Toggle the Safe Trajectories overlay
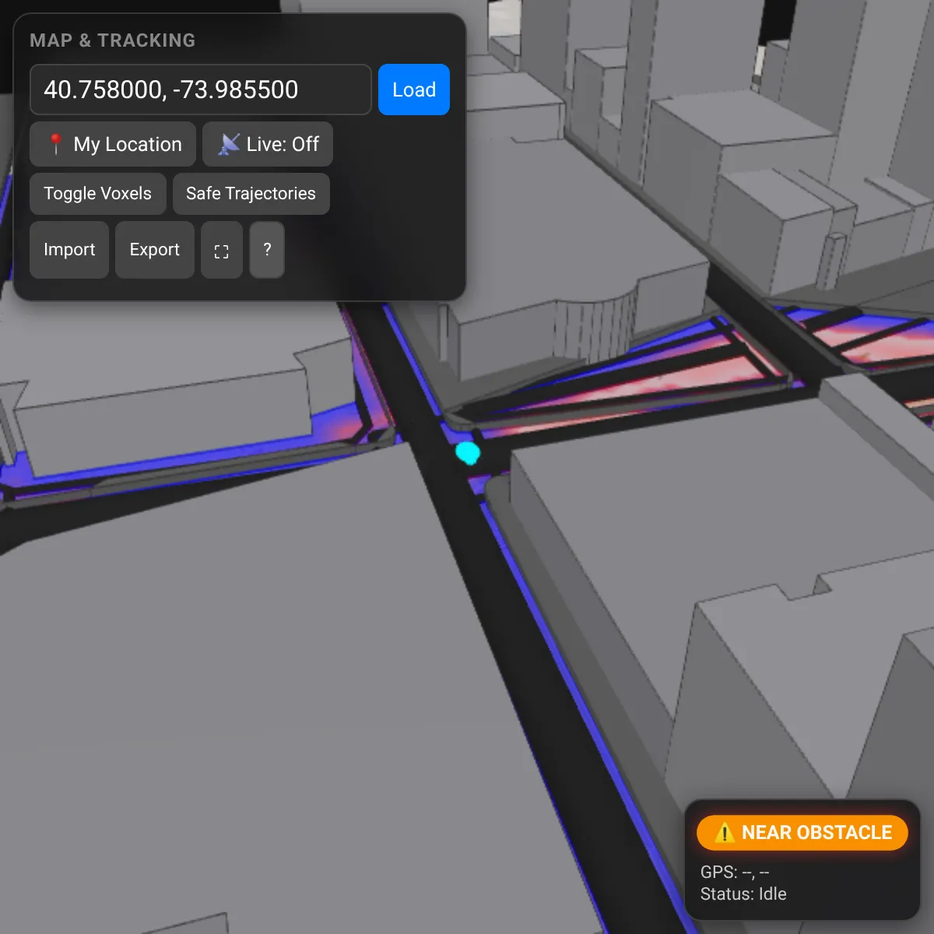The height and width of the screenshot is (934, 934). 251,194
